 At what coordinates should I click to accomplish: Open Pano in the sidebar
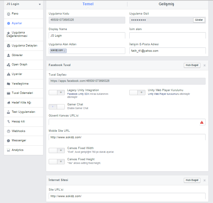pos(24,14)
